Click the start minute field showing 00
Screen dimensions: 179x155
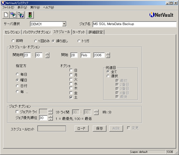coord(39,55)
